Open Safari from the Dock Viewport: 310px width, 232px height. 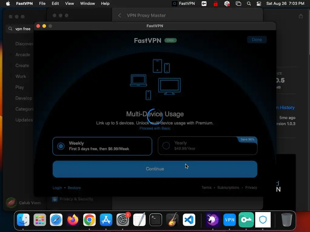(x=56, y=220)
